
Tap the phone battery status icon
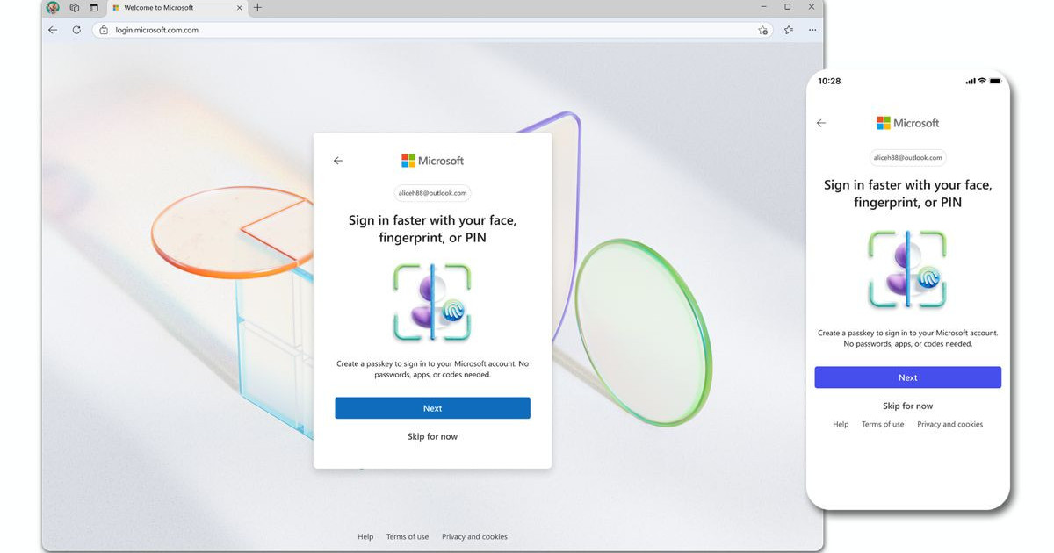tap(995, 81)
